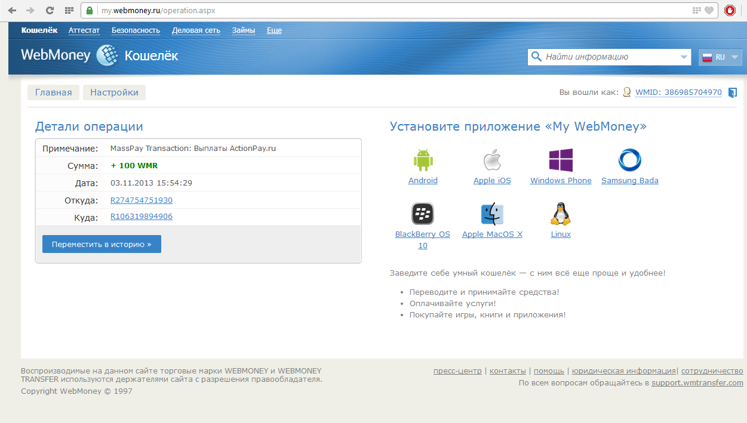Click the green padlock security icon

(x=90, y=10)
